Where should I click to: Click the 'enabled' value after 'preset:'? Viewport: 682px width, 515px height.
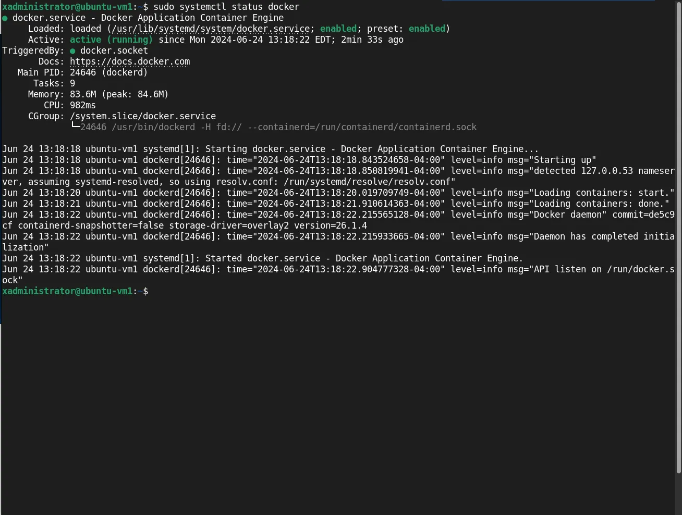click(x=427, y=29)
